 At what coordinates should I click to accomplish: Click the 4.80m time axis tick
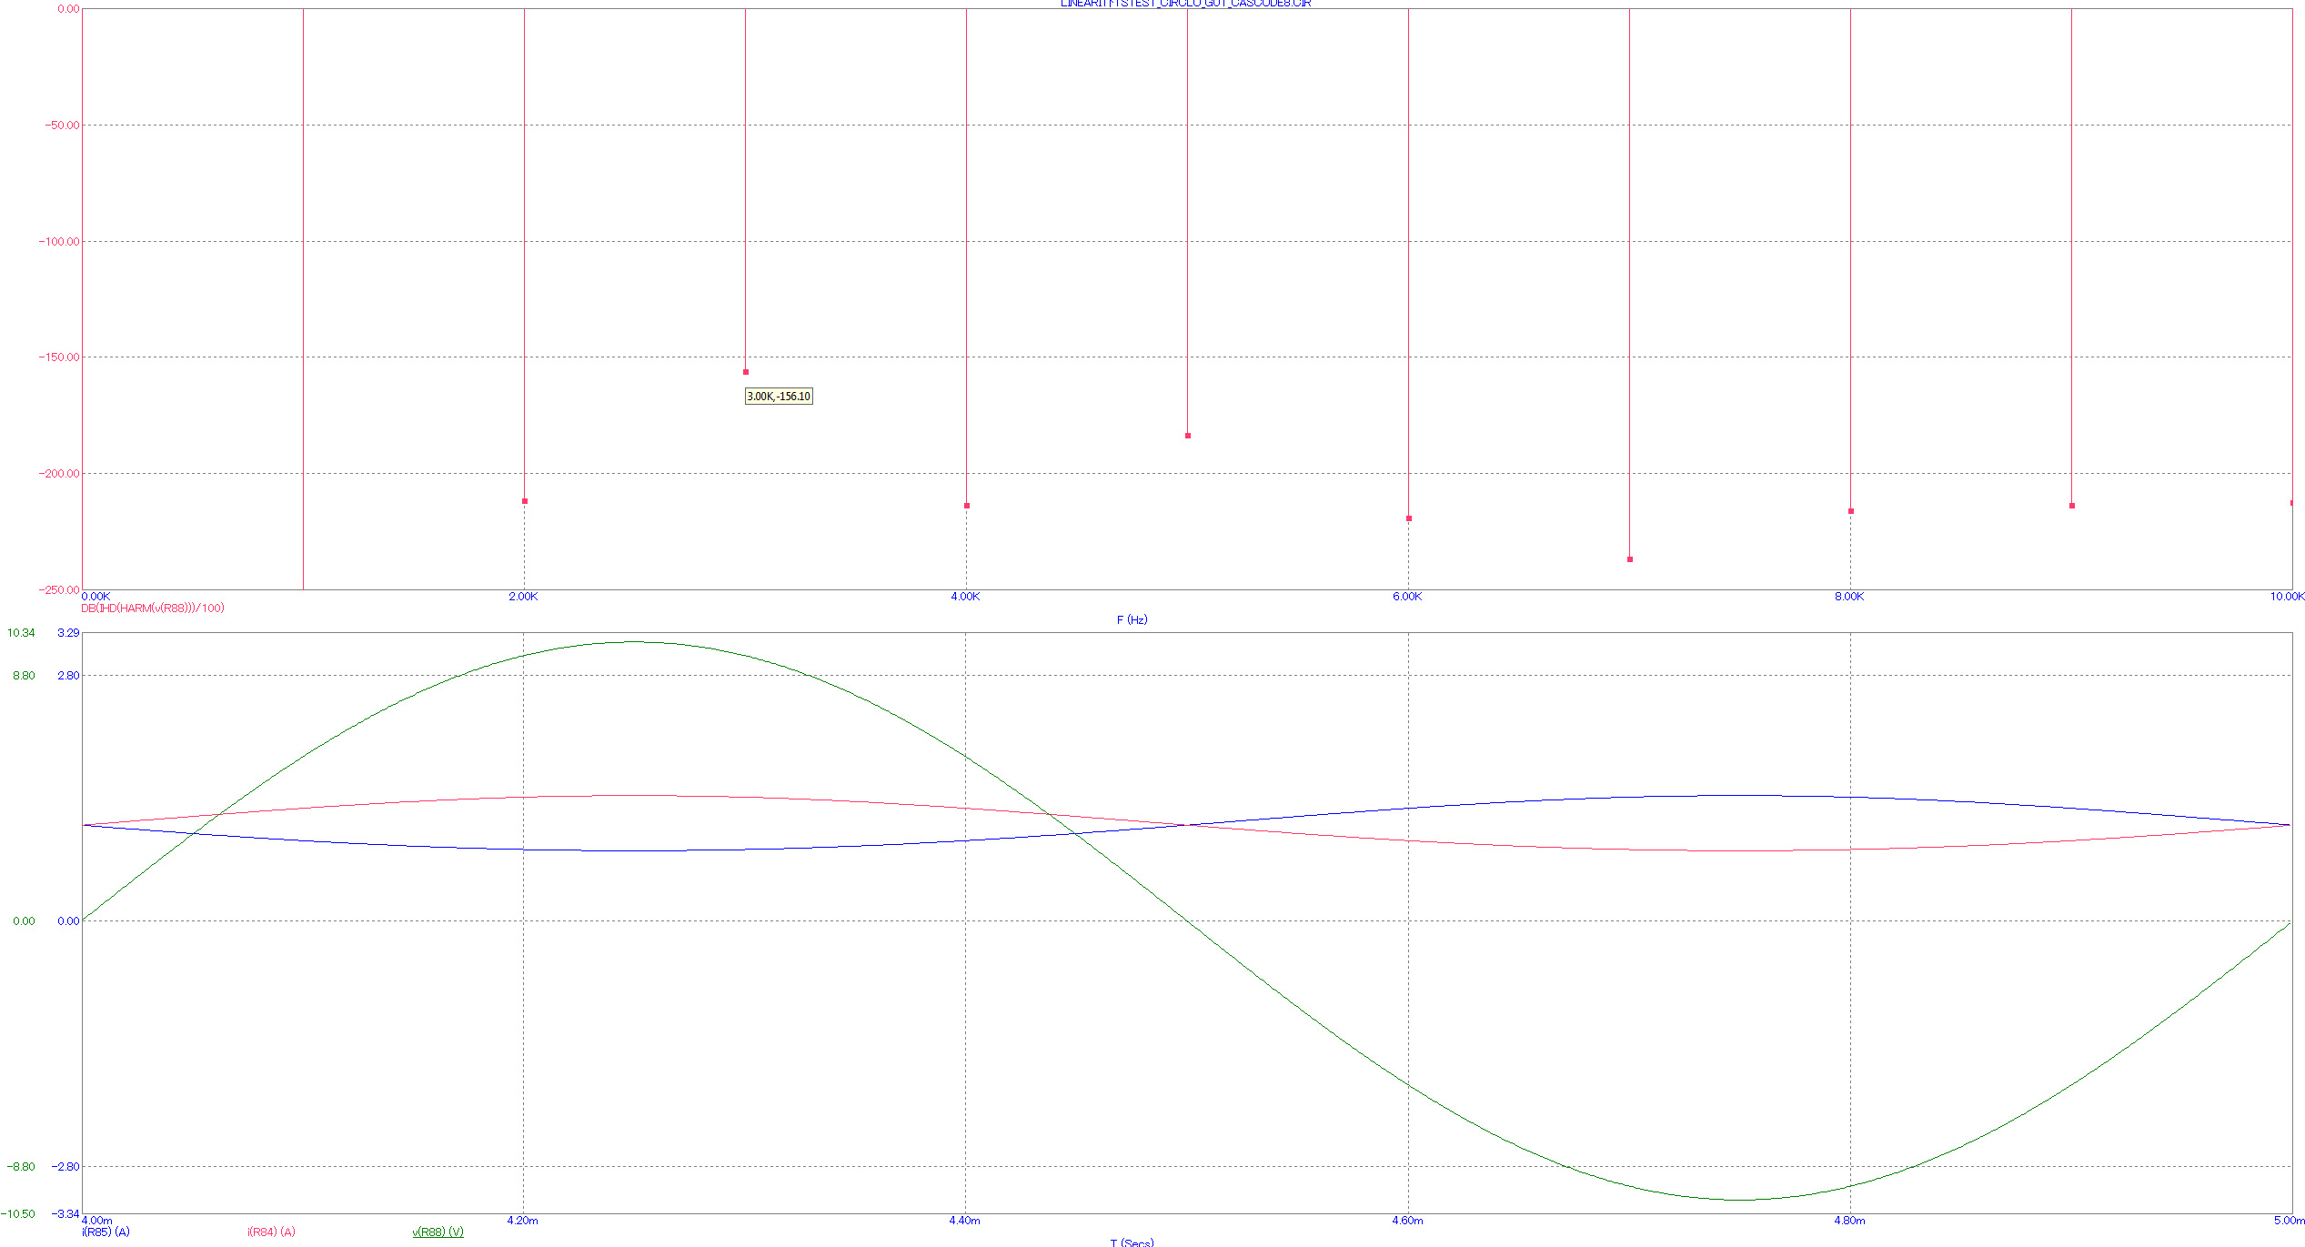coord(1849,1221)
